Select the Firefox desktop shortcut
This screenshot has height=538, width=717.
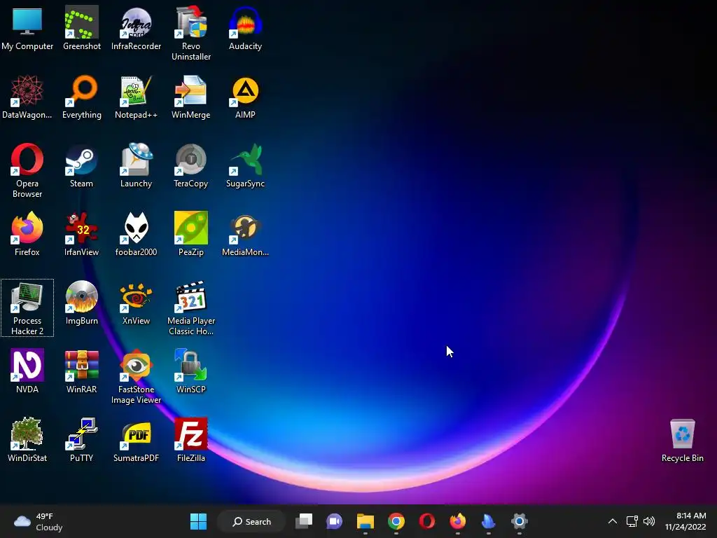click(x=27, y=235)
